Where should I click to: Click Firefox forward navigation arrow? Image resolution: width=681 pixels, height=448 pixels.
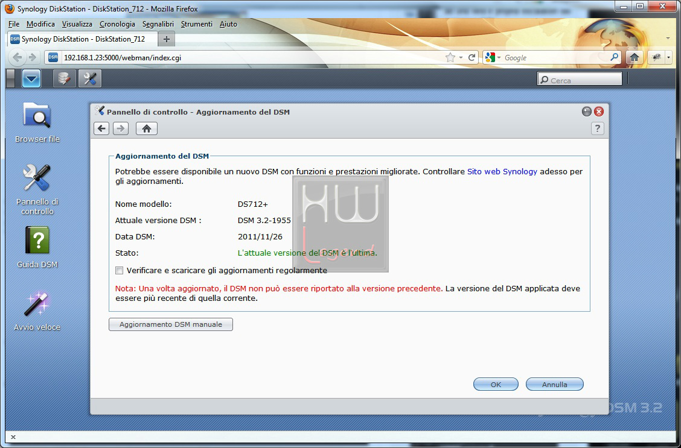32,57
